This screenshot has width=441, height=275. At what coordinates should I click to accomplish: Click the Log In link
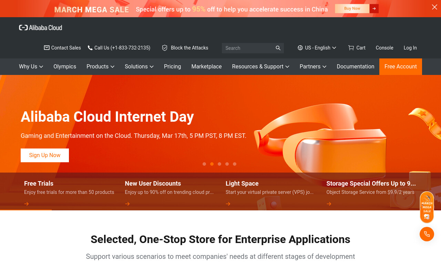click(410, 48)
